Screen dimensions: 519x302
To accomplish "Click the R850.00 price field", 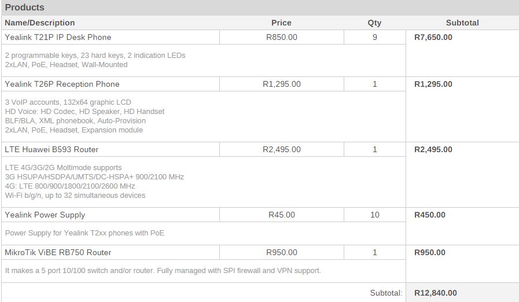I will [281, 37].
